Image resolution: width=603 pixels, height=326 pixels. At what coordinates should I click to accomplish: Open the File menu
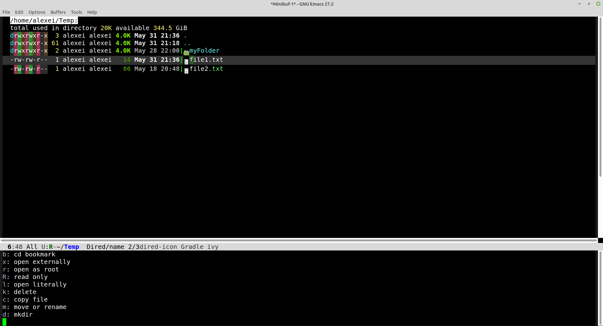click(x=6, y=12)
